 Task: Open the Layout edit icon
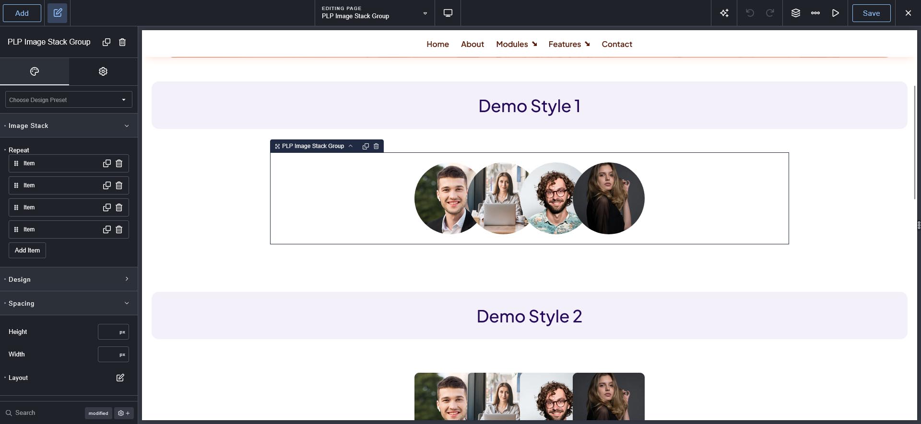(x=120, y=378)
